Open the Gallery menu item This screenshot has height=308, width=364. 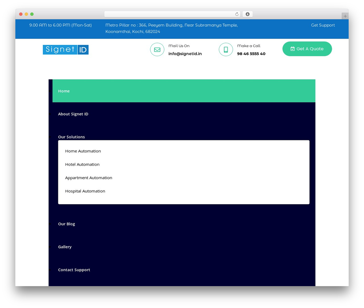[65, 247]
